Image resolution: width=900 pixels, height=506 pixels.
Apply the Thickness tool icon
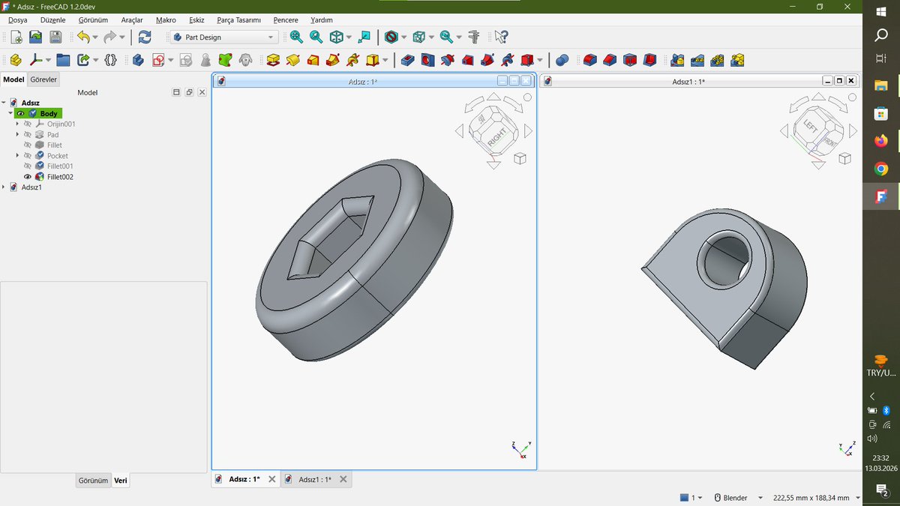pyautogui.click(x=649, y=60)
